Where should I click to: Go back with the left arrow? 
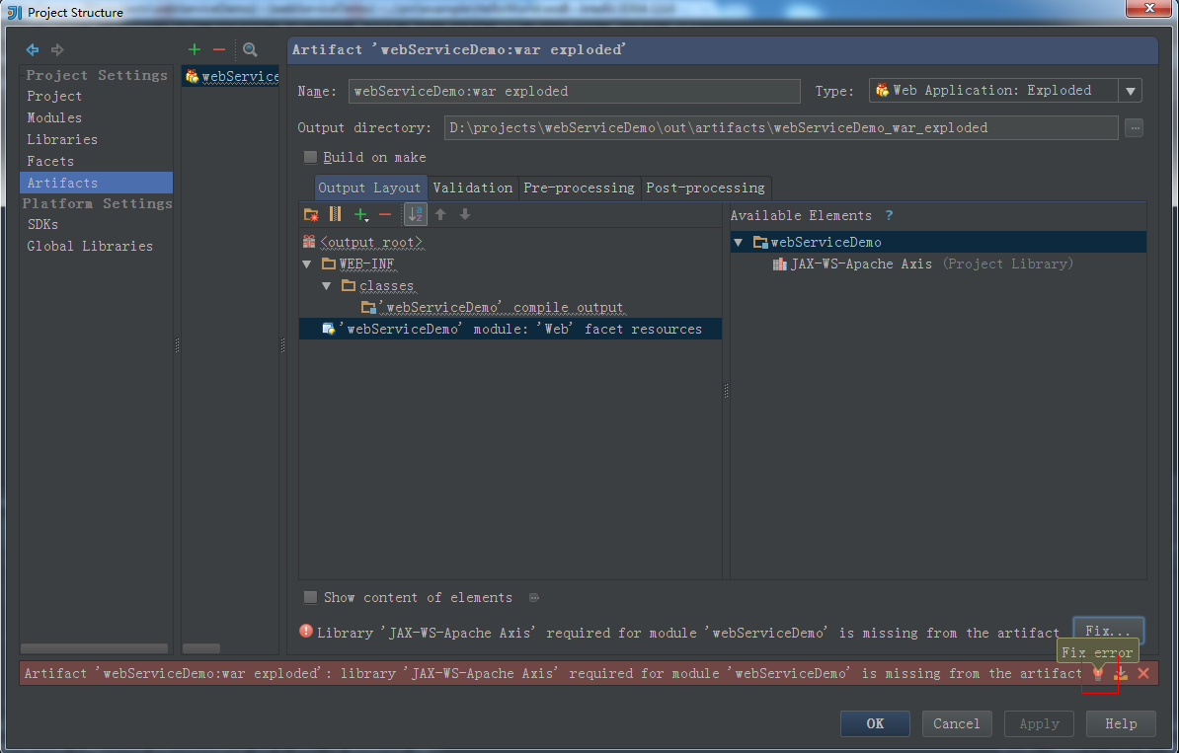[33, 49]
